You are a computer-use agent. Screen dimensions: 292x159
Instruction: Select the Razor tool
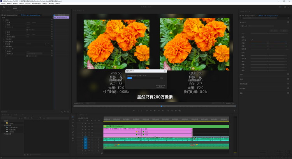point(73,126)
